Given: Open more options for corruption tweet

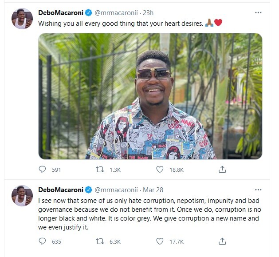Looking at the screenshot, I should (x=258, y=190).
